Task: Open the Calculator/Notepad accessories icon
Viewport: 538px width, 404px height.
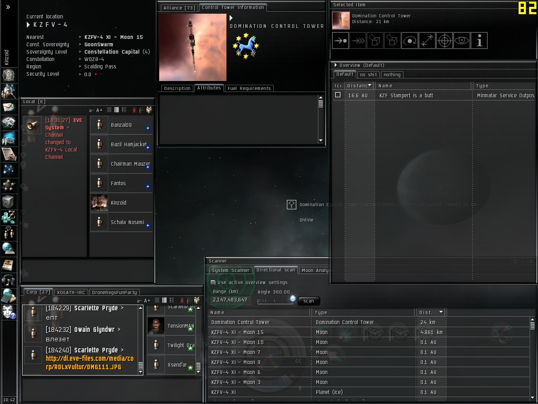Action: (x=8, y=296)
